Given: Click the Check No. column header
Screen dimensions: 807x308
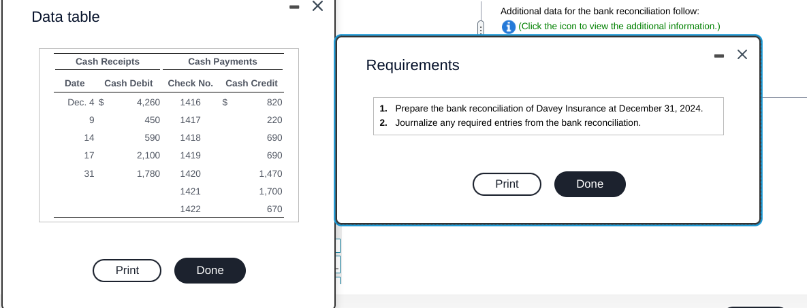Looking at the screenshot, I should point(191,84).
